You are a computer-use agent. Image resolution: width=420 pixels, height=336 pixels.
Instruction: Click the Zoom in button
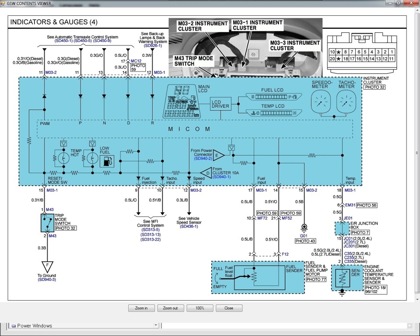[x=141, y=308]
